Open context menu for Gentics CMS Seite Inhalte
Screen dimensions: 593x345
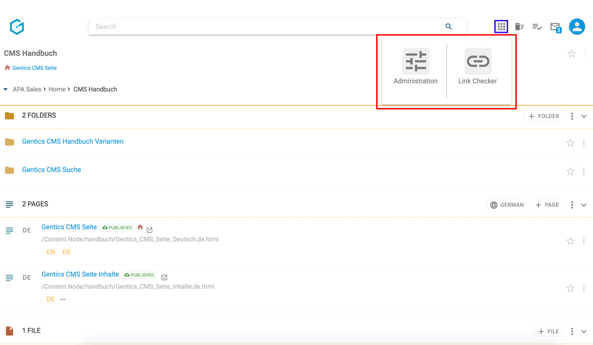point(584,288)
